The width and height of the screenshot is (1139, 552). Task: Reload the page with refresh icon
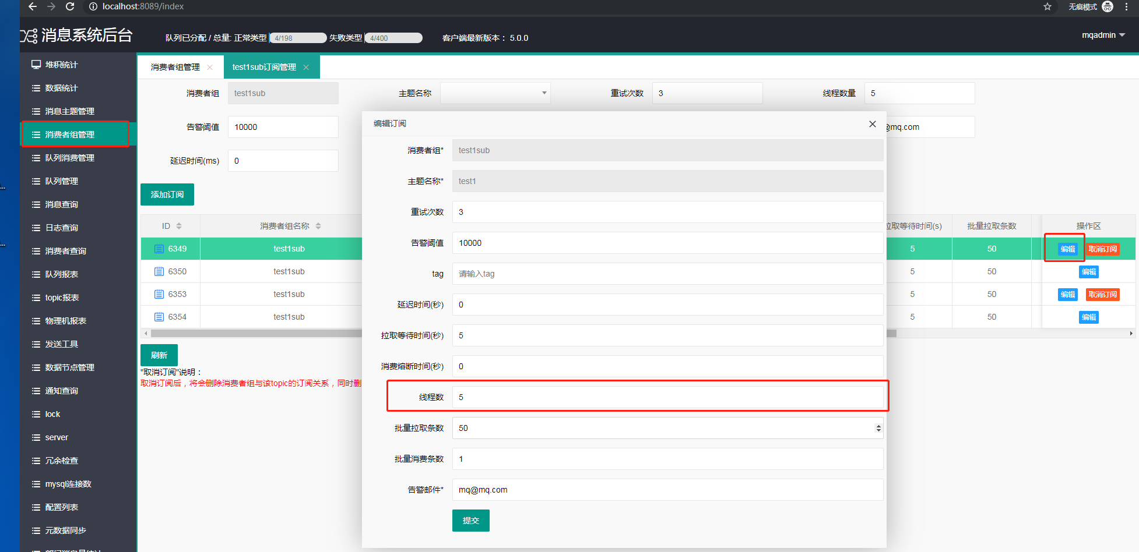70,6
